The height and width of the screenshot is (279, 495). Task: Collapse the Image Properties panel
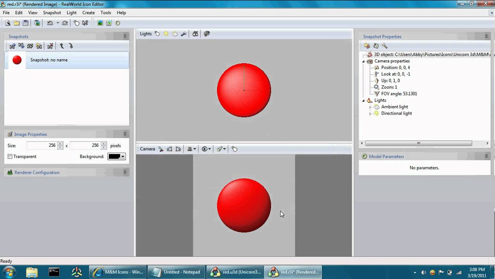(125, 134)
